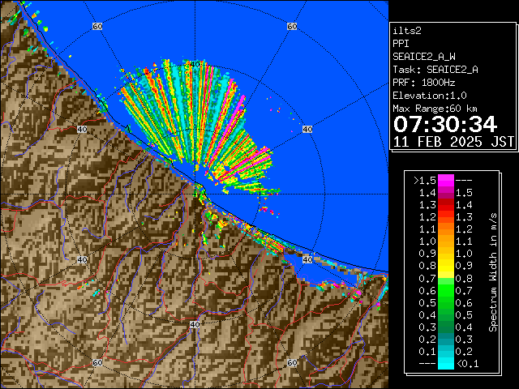Click the date '11 FEB 2025 JST'
This screenshot has height=389, width=519.
pyautogui.click(x=453, y=142)
